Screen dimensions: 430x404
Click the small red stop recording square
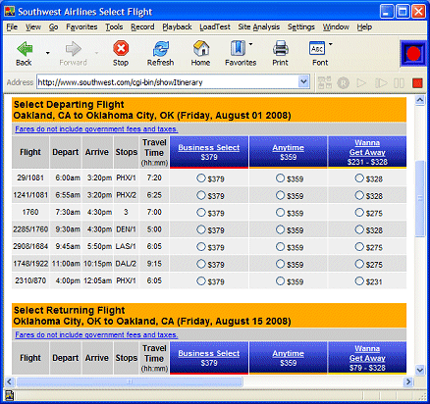[x=417, y=83]
